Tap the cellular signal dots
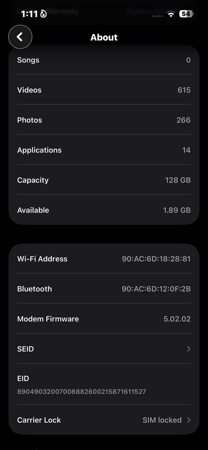208x450 pixels. pos(157,16)
